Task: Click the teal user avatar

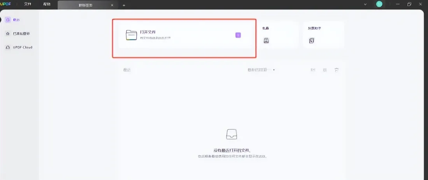Action: tap(379, 4)
